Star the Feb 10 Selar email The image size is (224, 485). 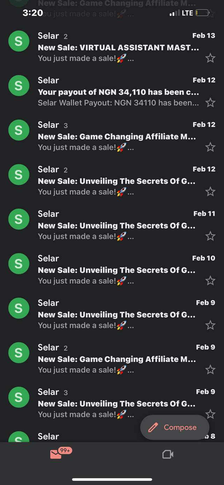[210, 281]
